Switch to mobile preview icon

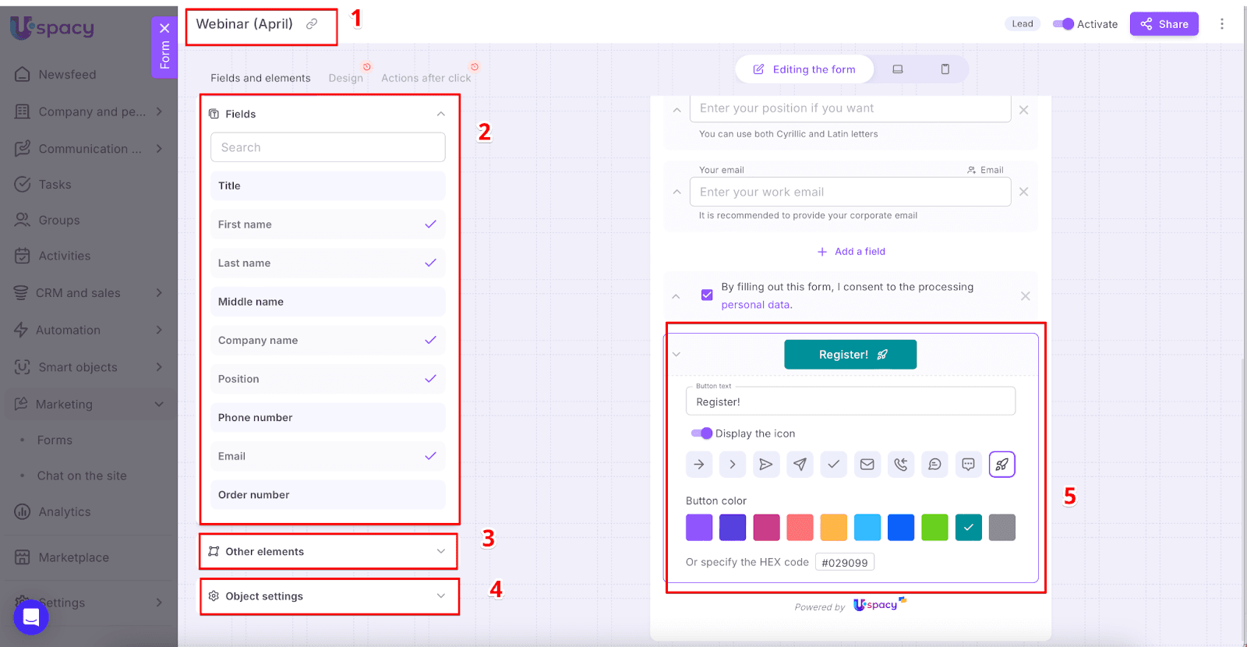945,69
